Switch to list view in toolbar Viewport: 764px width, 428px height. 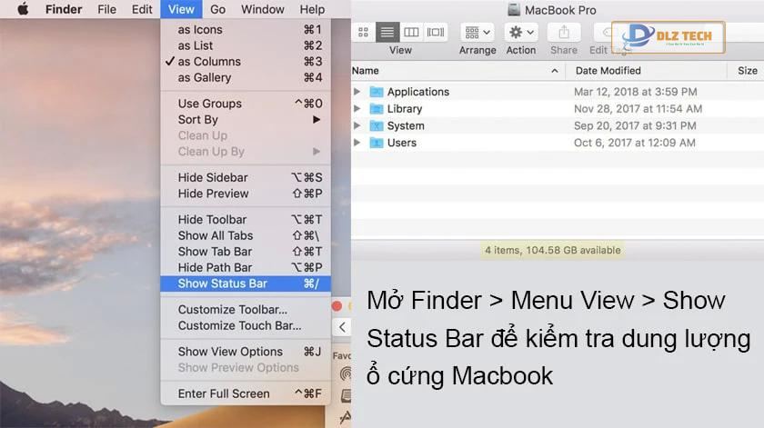pyautogui.click(x=387, y=32)
